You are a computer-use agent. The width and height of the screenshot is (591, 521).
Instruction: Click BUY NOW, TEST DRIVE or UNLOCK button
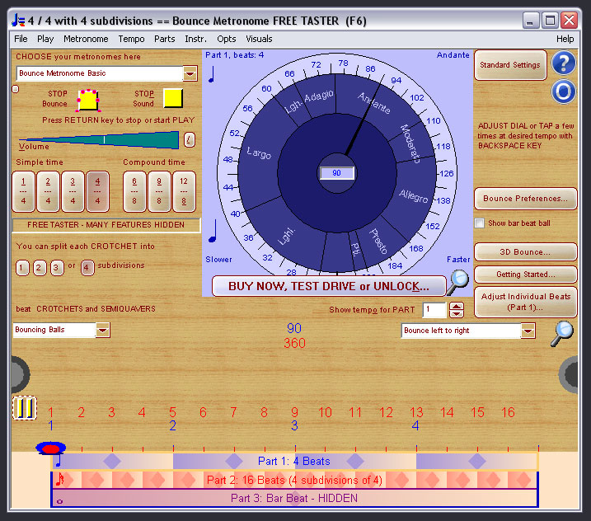[x=329, y=286]
